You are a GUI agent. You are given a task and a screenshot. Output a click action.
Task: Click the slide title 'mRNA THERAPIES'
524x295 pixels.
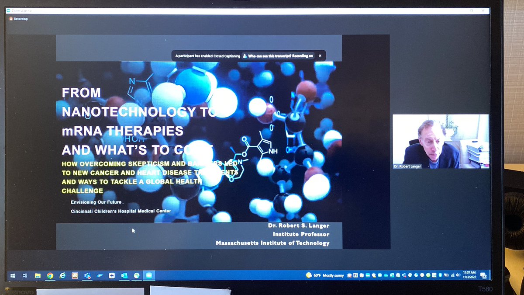[123, 131]
